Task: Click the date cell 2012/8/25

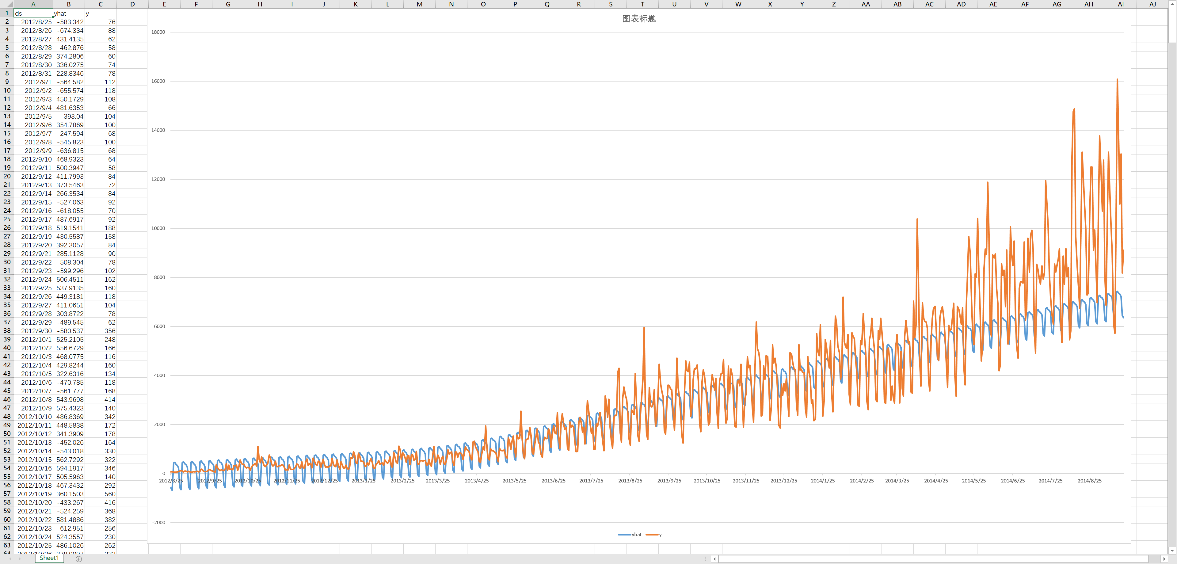Action: tap(33, 22)
